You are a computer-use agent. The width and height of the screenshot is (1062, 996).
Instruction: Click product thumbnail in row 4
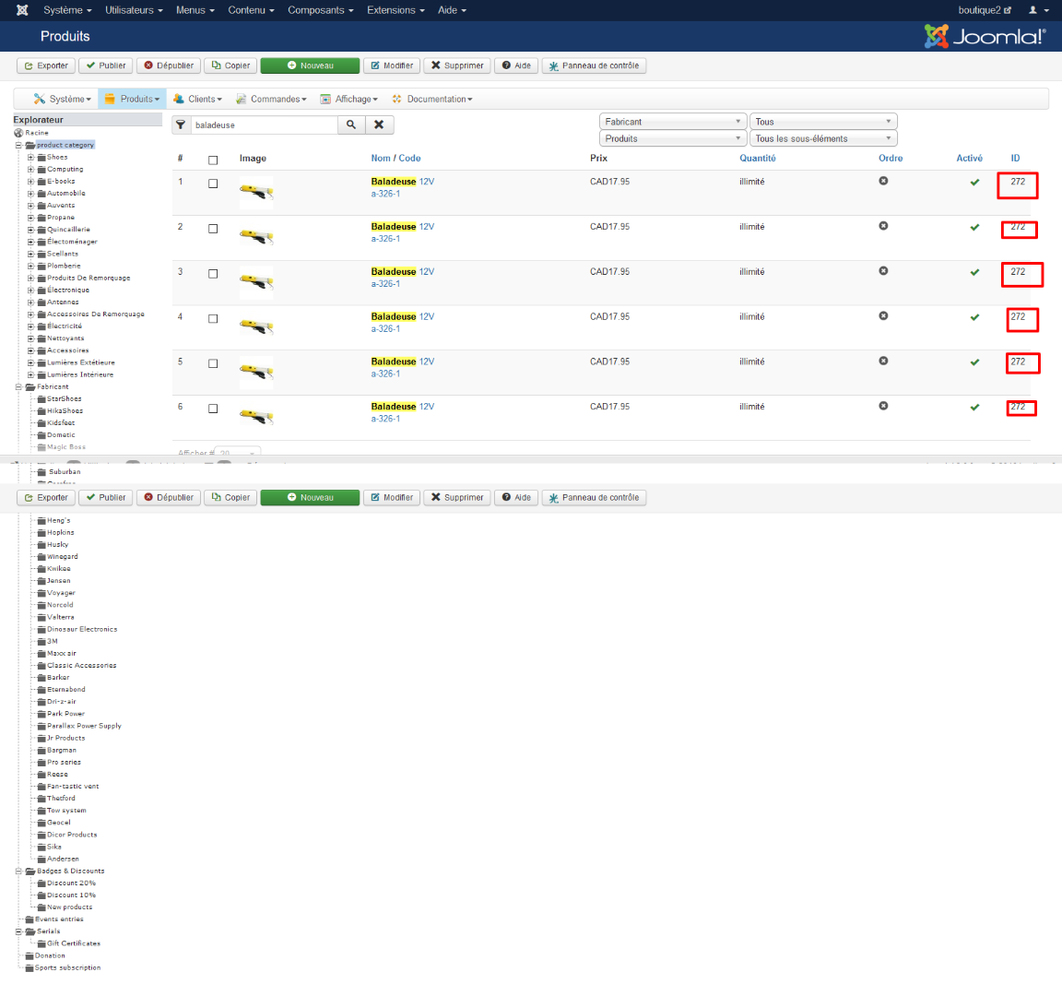coord(256,327)
